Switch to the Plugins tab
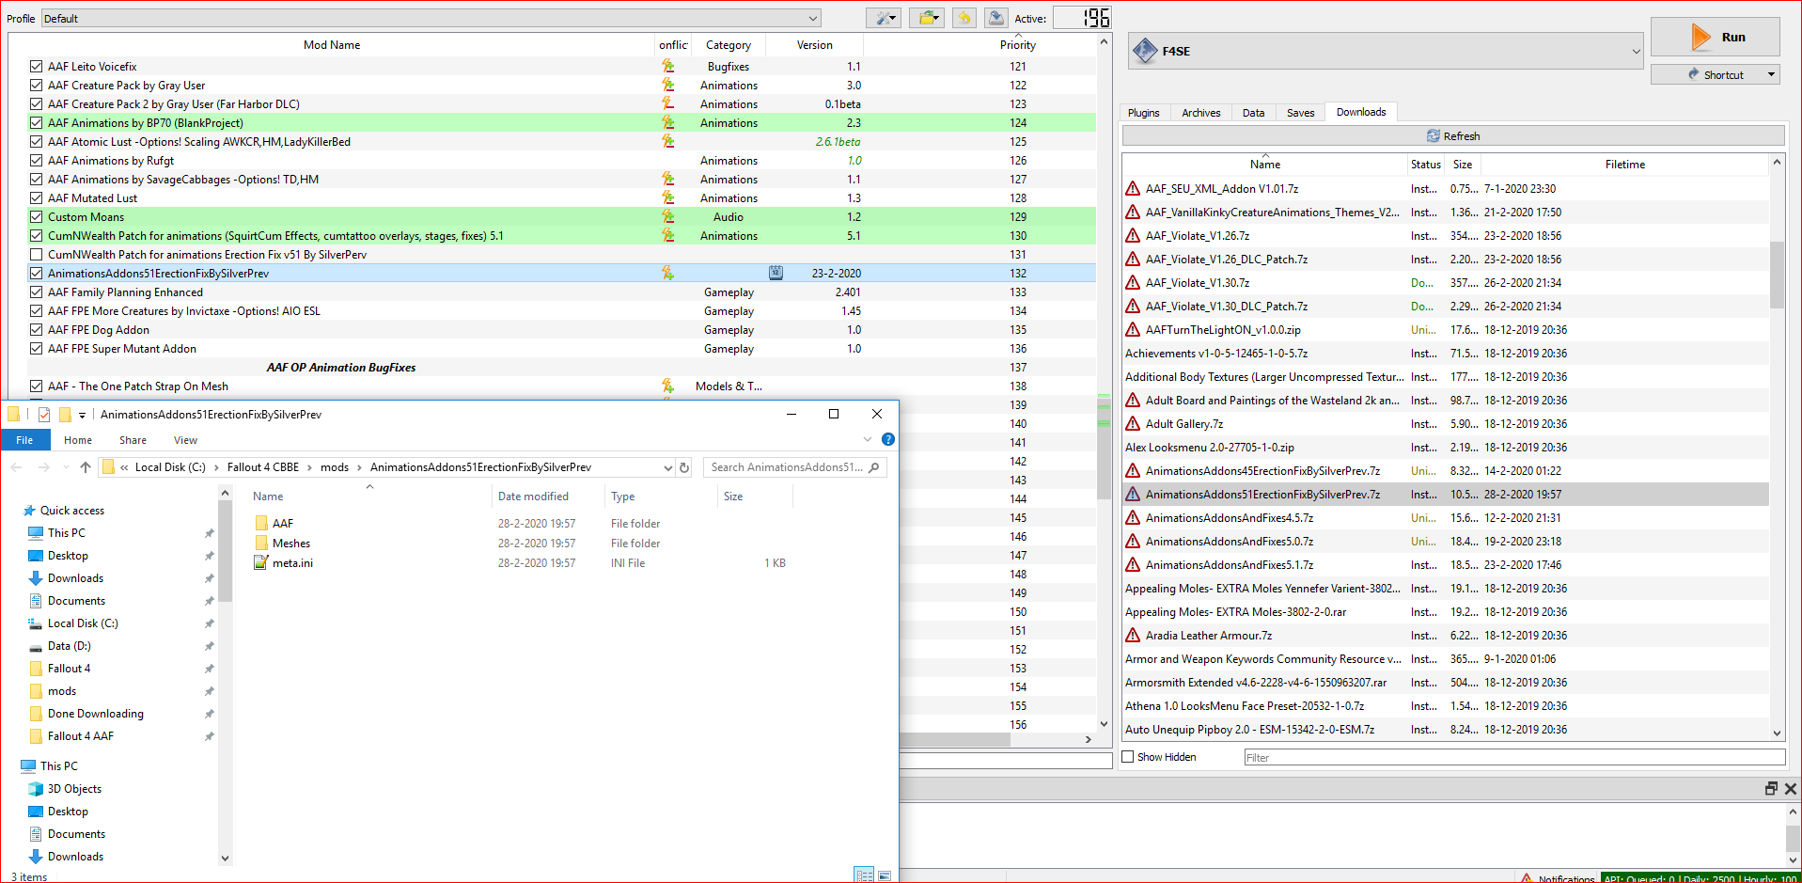The width and height of the screenshot is (1802, 883). [x=1144, y=113]
